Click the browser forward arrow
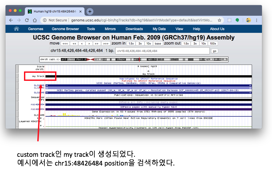 (19, 20)
